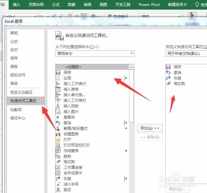Screen dimensions: 207x193
Task: Select the Insert Cells (插入单元格) icon
Action: [x=58, y=95]
